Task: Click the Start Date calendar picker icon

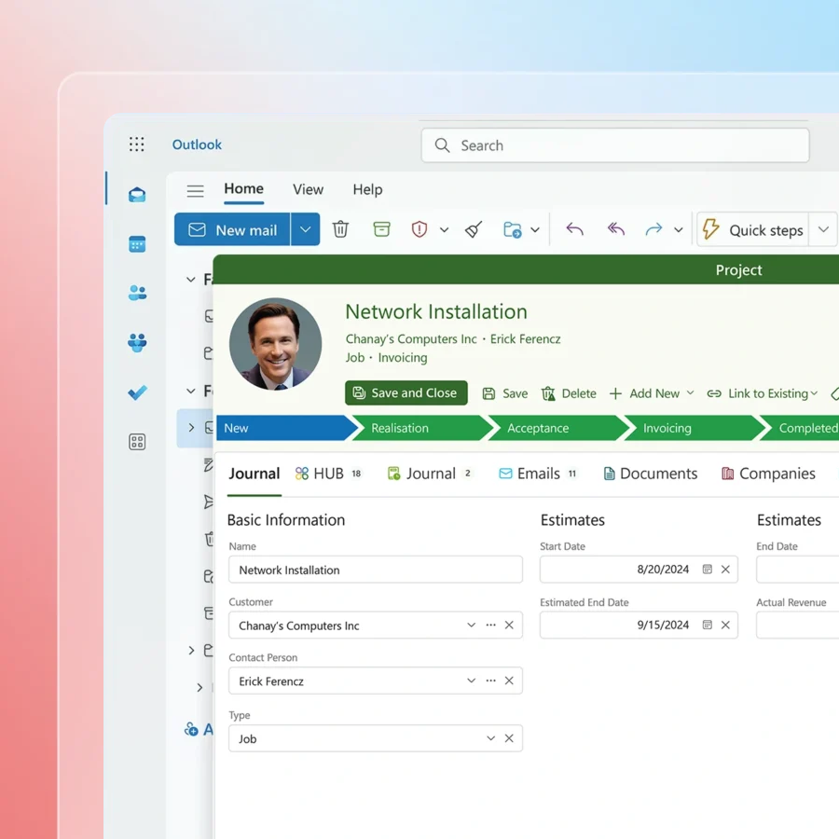Action: [x=707, y=569]
